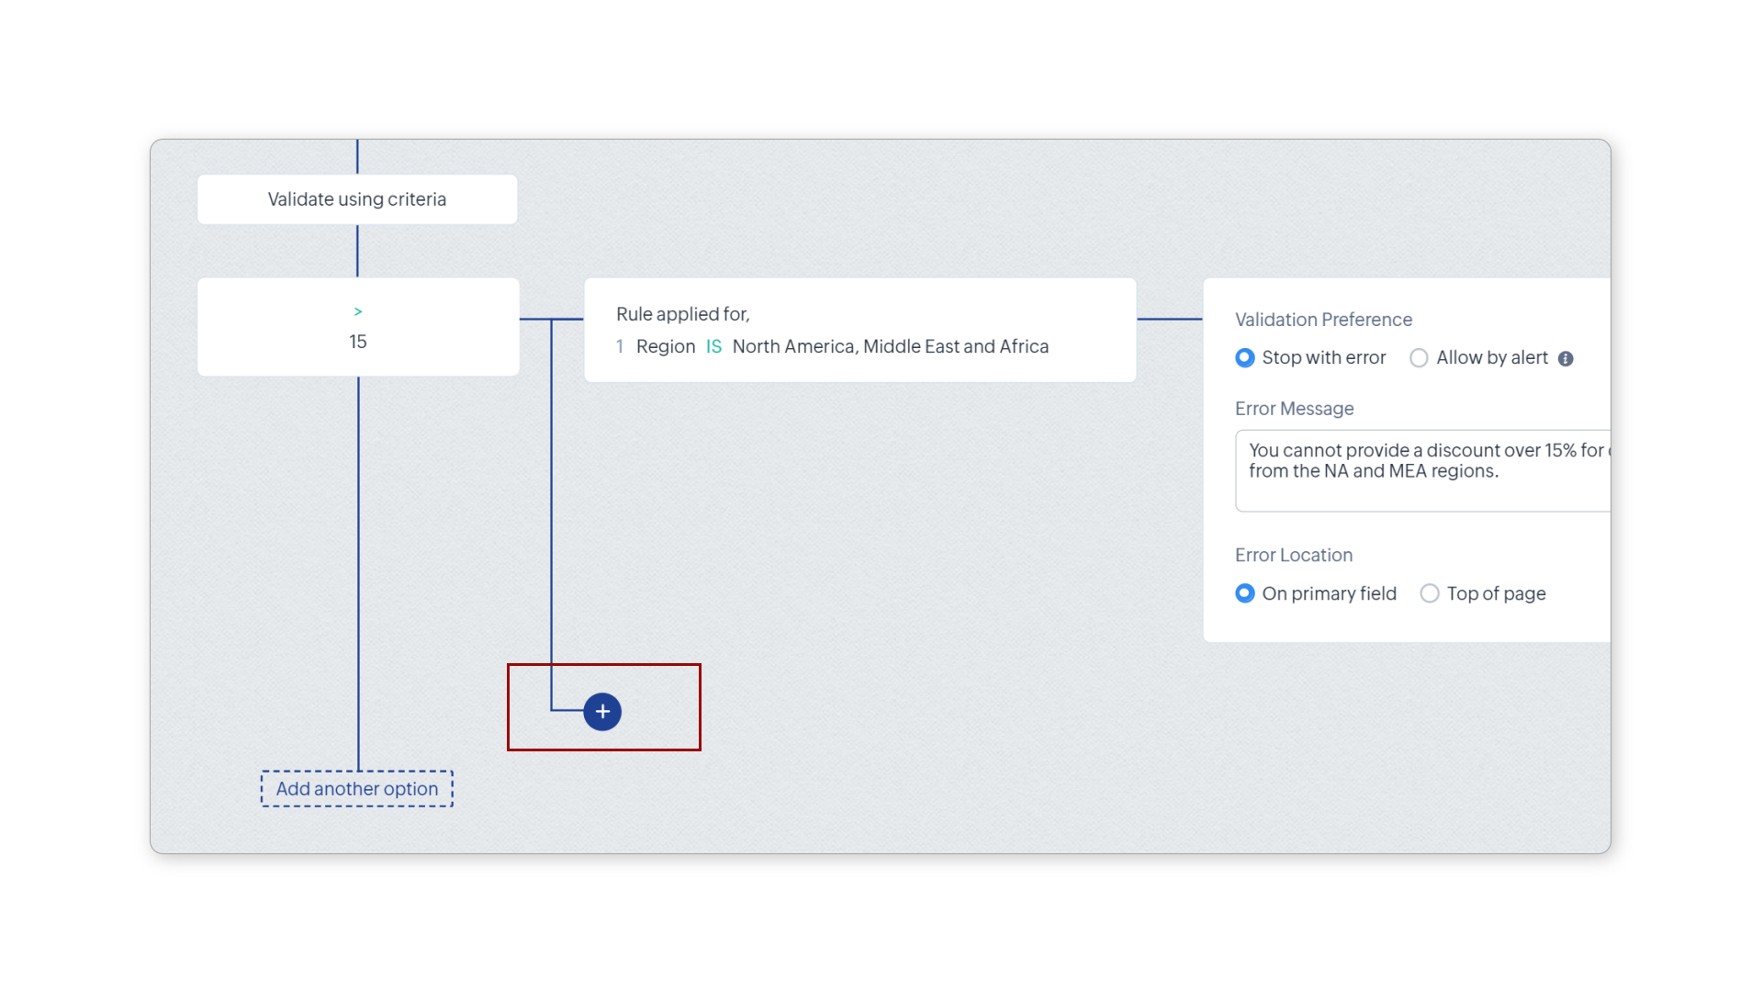The image size is (1763, 992).
Task: Click North America, Middle East and Africa value
Action: (890, 346)
